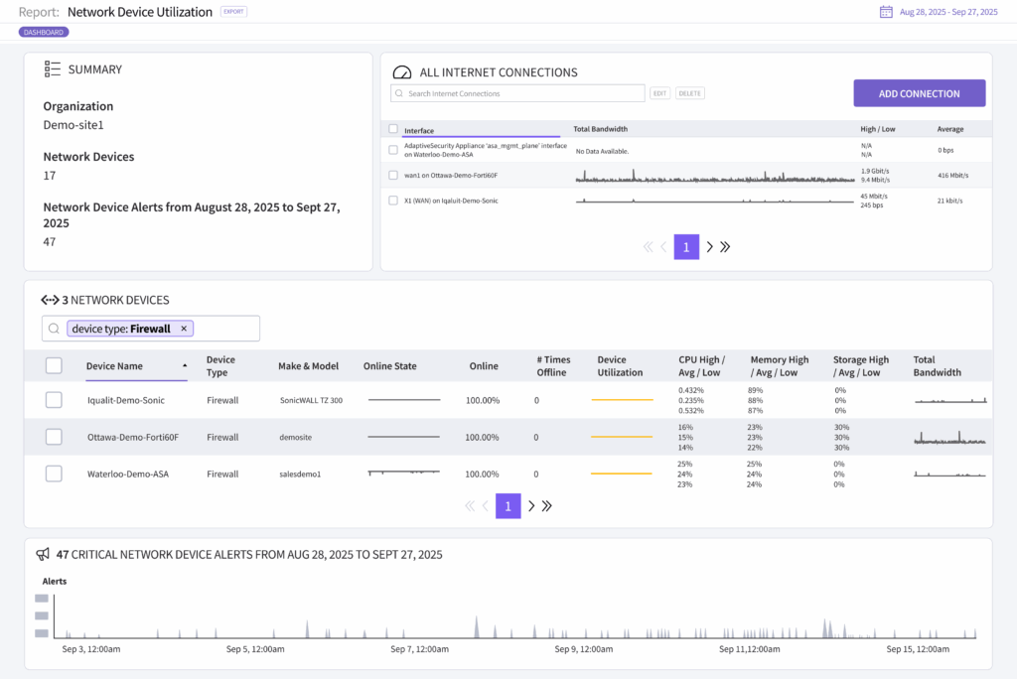This screenshot has height=679, width=1017.
Task: Check the select-all checkbox in the devices table header
Action: (54, 365)
